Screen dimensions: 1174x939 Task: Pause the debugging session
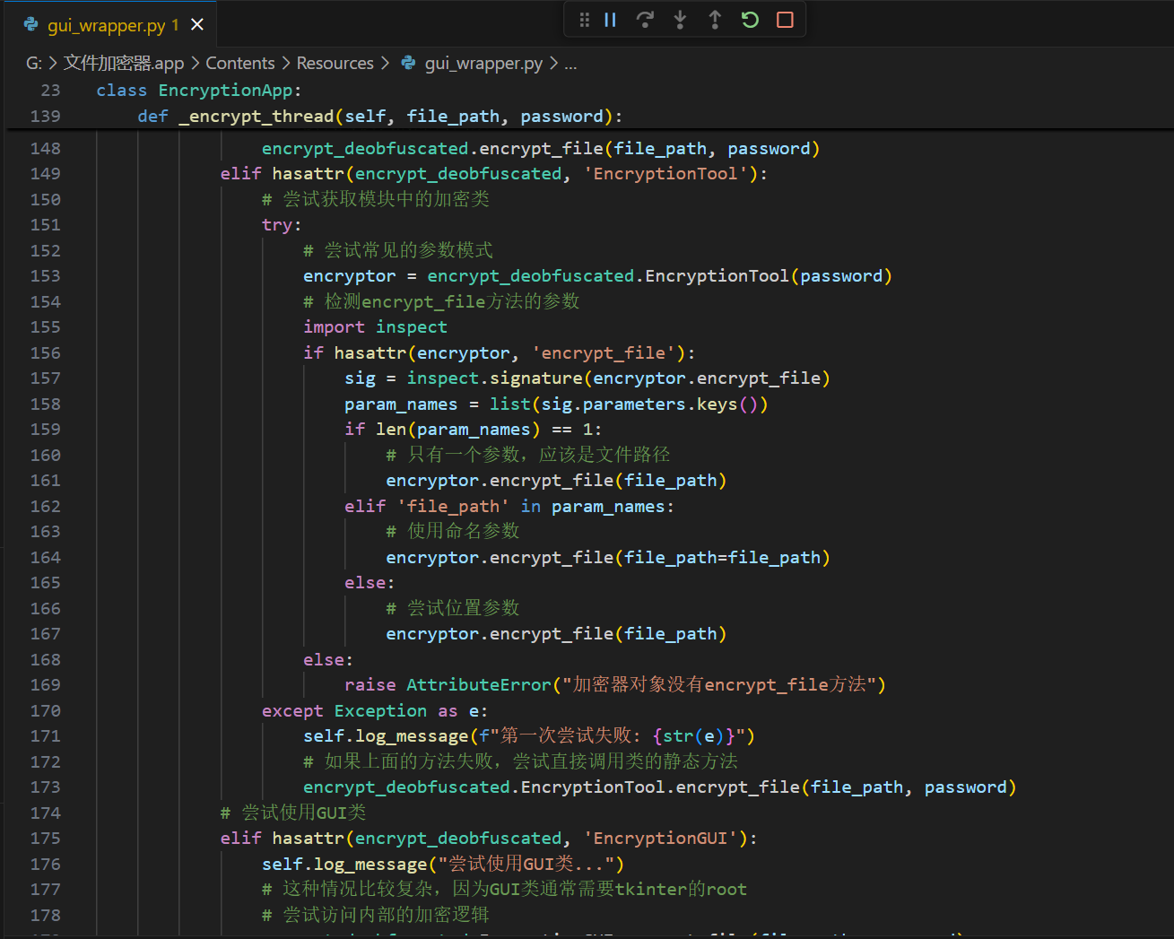point(610,20)
